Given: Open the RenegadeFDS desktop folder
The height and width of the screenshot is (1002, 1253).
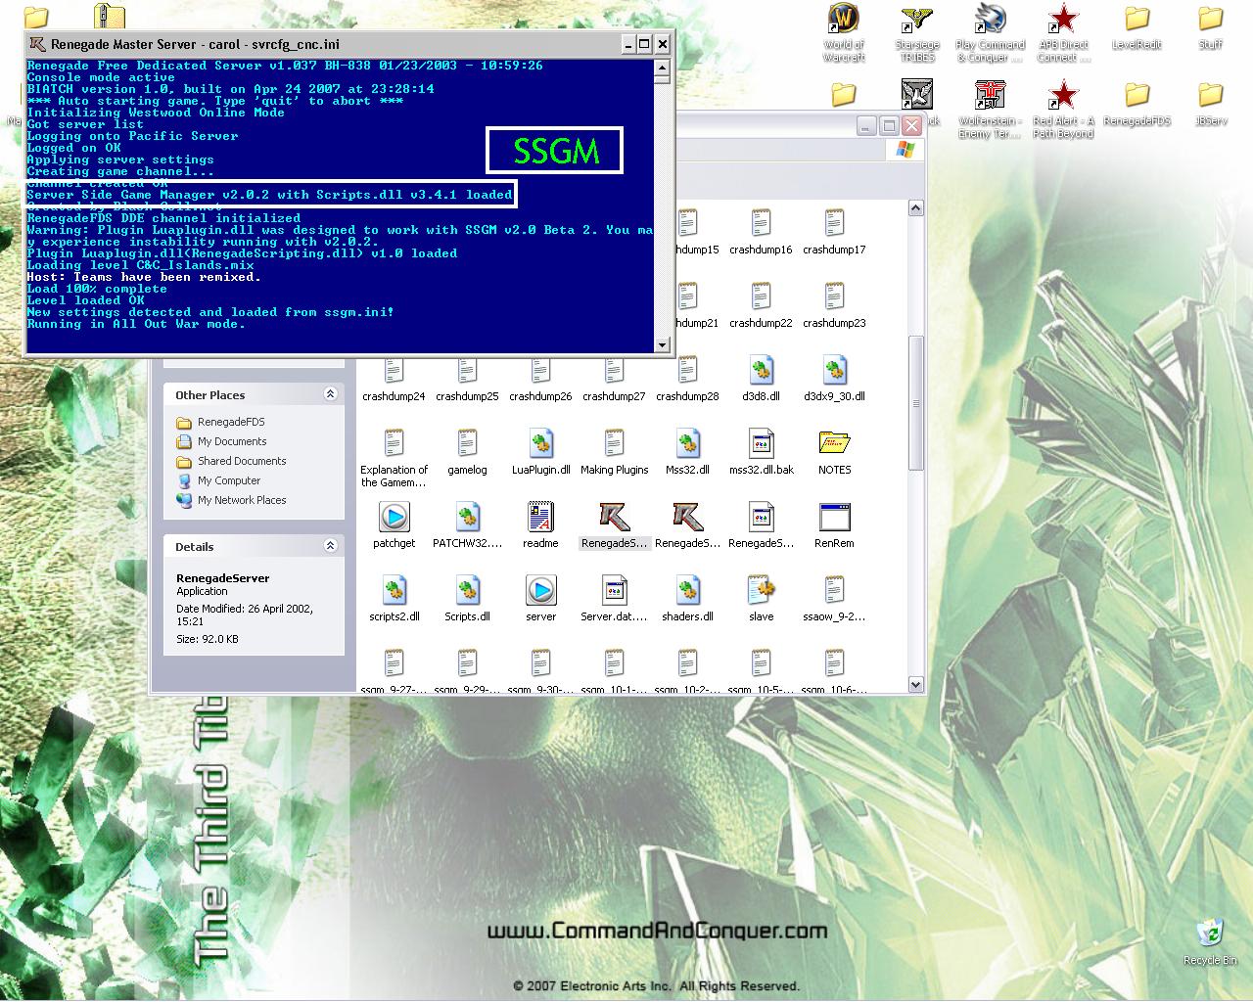Looking at the screenshot, I should [x=1137, y=96].
